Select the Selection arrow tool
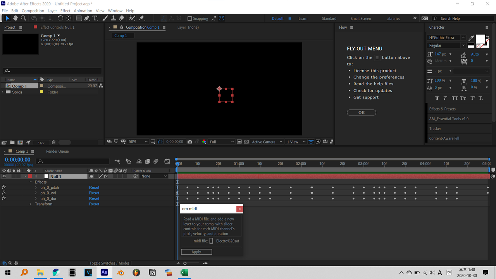 pyautogui.click(x=7, y=18)
